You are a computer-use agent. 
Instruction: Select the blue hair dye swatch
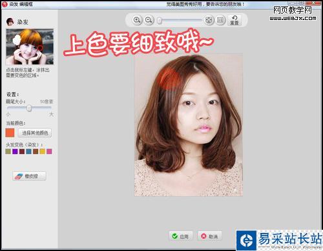tap(28, 152)
